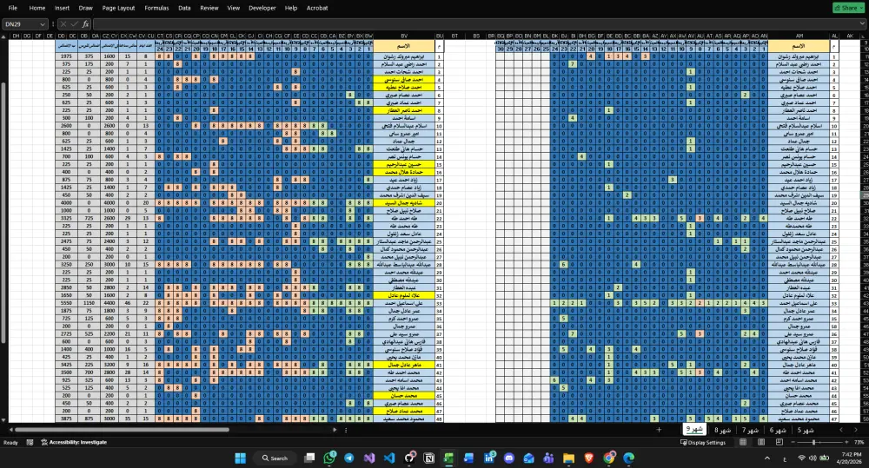Switch to Normal view
Viewport: 869px width, 468px height.
coord(743,442)
